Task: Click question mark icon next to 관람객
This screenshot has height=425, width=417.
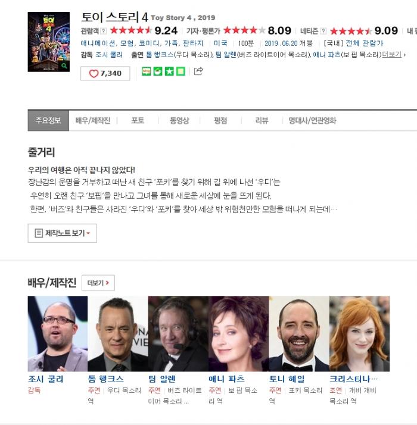Action: pyautogui.click(x=104, y=31)
